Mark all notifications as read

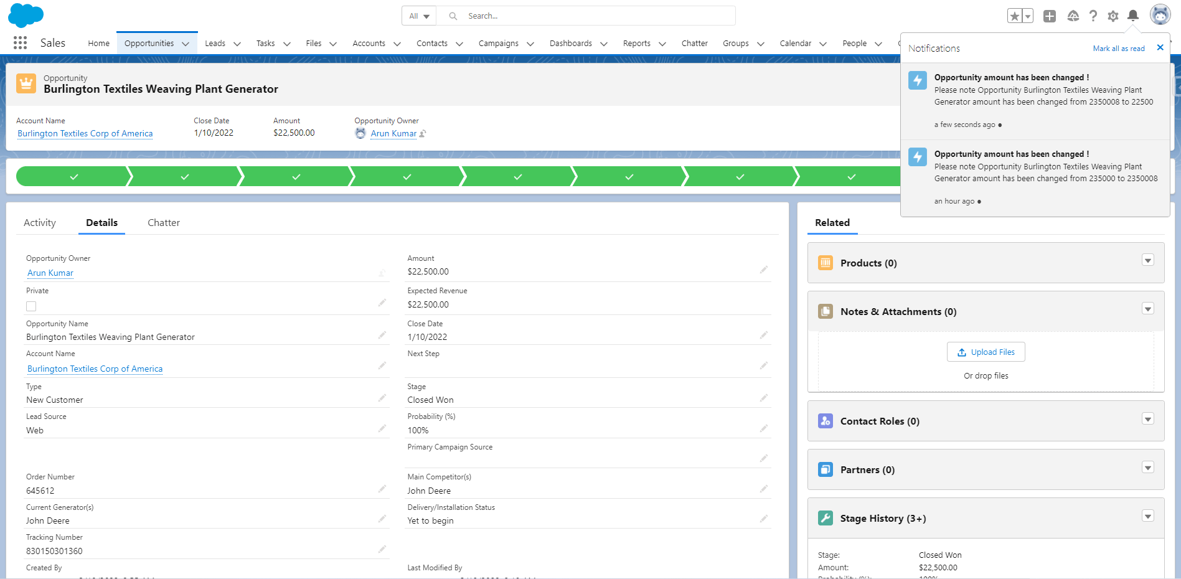click(1119, 49)
